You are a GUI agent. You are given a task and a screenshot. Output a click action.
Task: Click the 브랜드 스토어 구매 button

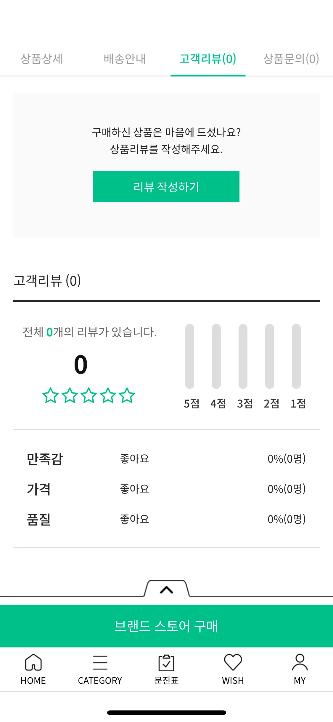pyautogui.click(x=166, y=626)
